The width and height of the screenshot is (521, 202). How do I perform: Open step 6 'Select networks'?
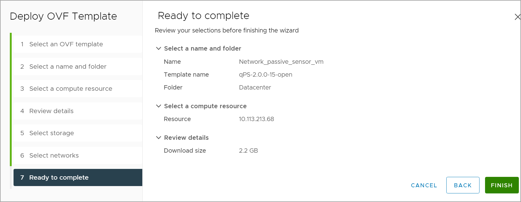click(x=54, y=155)
